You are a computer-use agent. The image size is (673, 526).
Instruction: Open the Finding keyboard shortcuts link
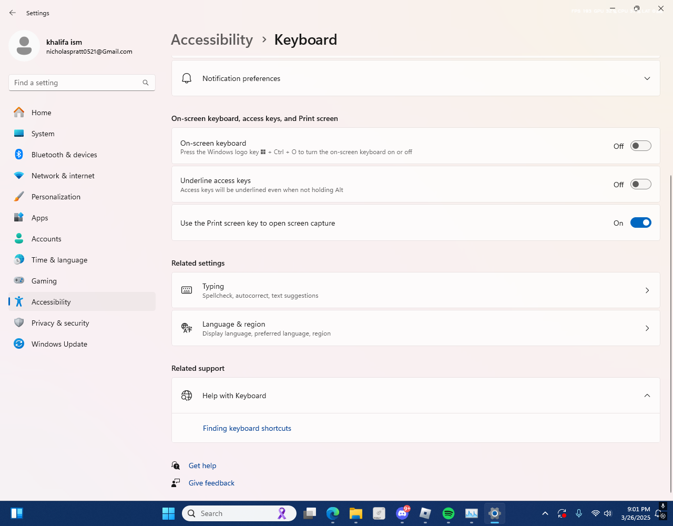[247, 428]
